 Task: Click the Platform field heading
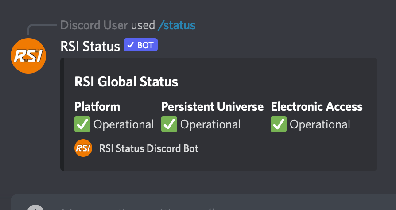(x=97, y=107)
